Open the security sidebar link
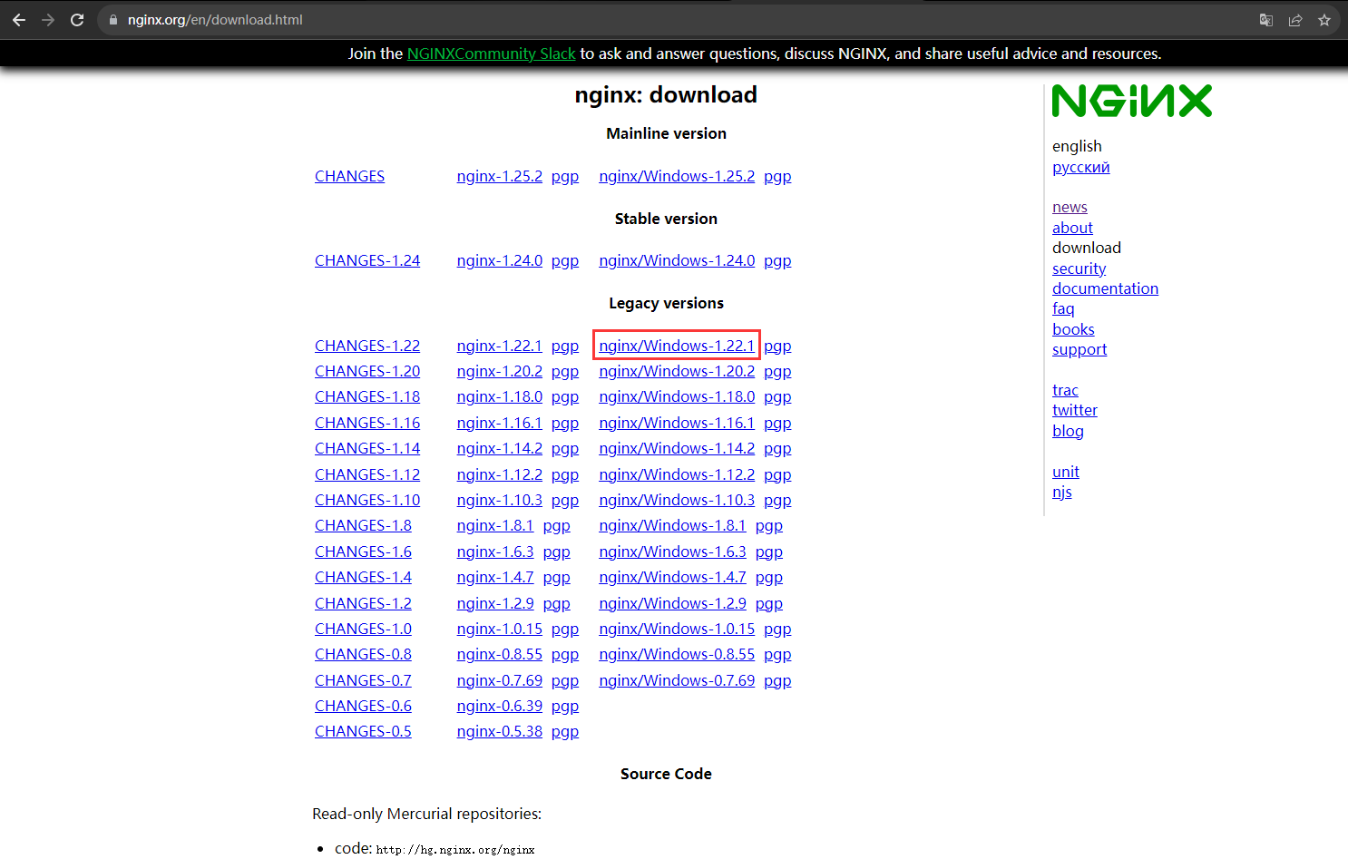1348x859 pixels. click(x=1079, y=268)
